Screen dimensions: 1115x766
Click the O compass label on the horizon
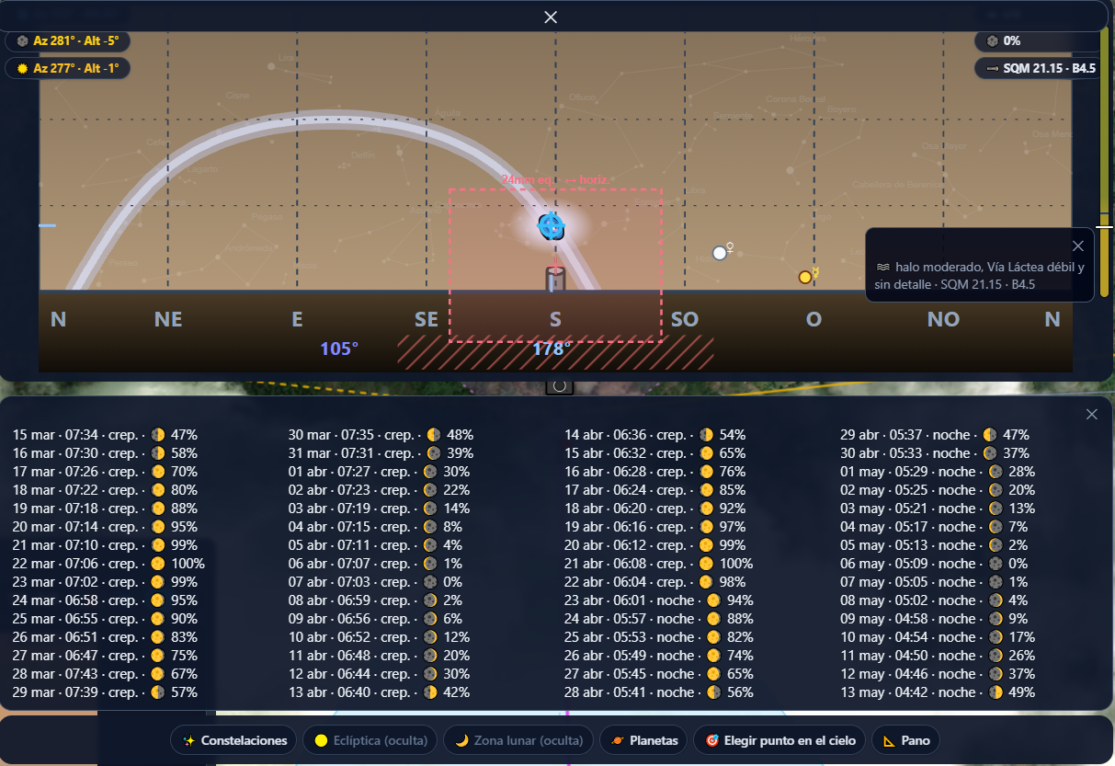tap(813, 319)
